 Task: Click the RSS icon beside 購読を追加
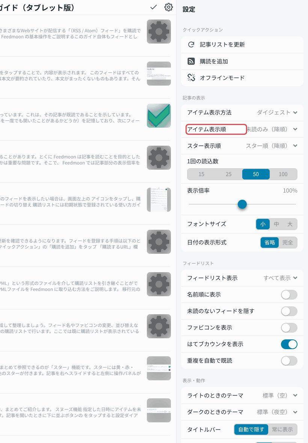pos(191,61)
